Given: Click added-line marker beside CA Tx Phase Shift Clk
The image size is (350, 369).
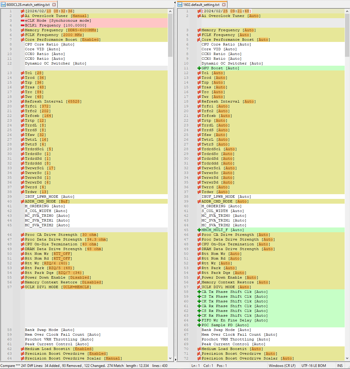Looking at the screenshot, I should tap(199, 292).
